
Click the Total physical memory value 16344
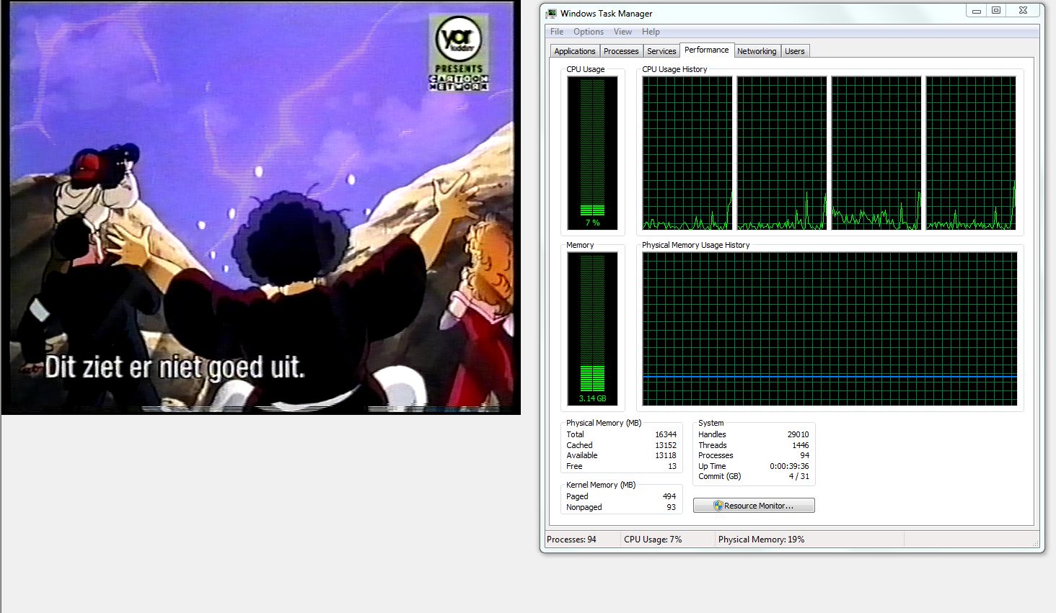point(666,434)
